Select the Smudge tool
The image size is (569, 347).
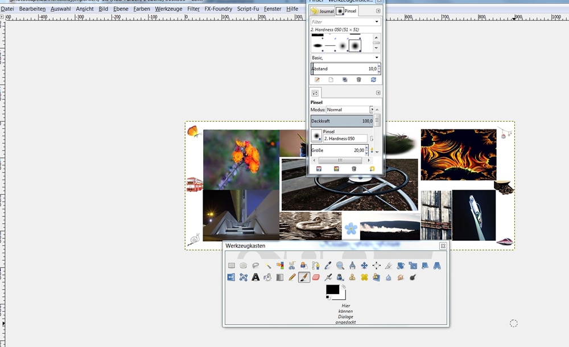click(401, 278)
